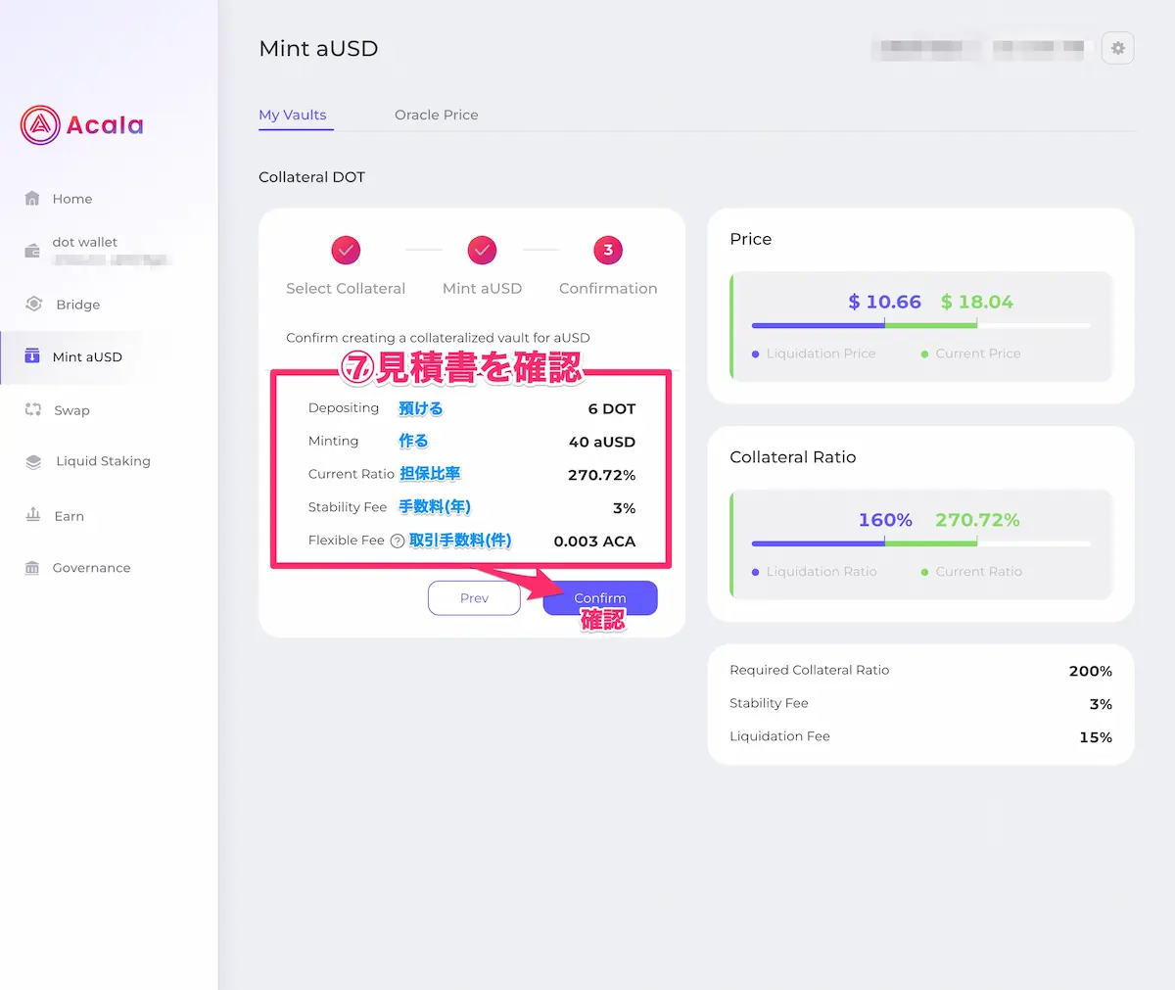Click the Price progress bar
Viewport: 1175px width, 990px height.
point(920,325)
